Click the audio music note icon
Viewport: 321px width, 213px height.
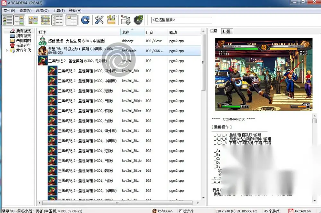click(139, 20)
